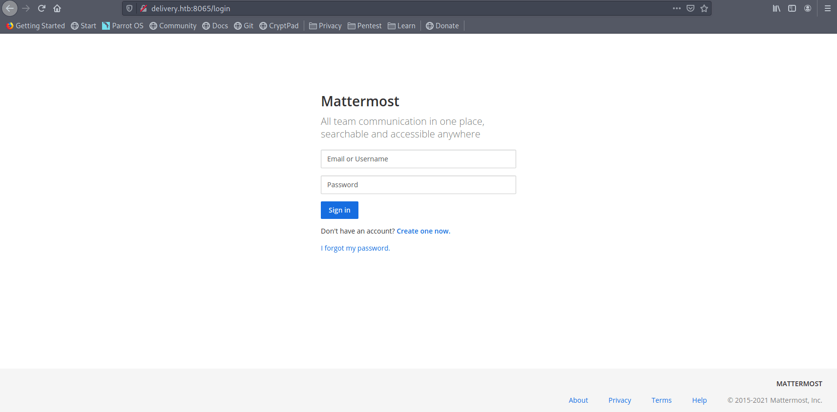The image size is (837, 412).
Task: Open the Privacy footer link
Action: (620, 400)
